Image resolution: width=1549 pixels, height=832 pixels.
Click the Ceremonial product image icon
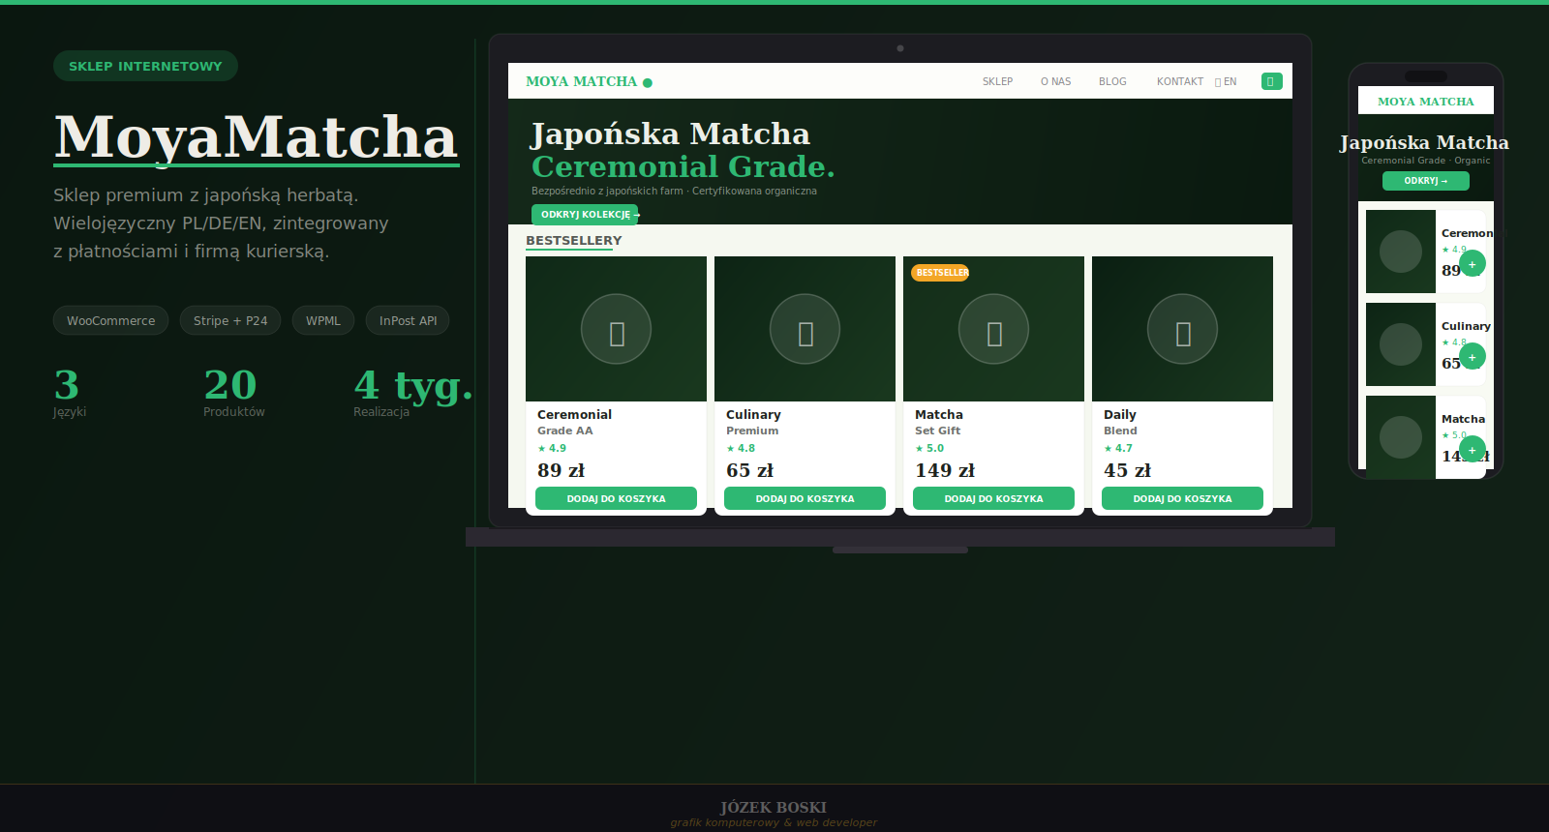616,329
